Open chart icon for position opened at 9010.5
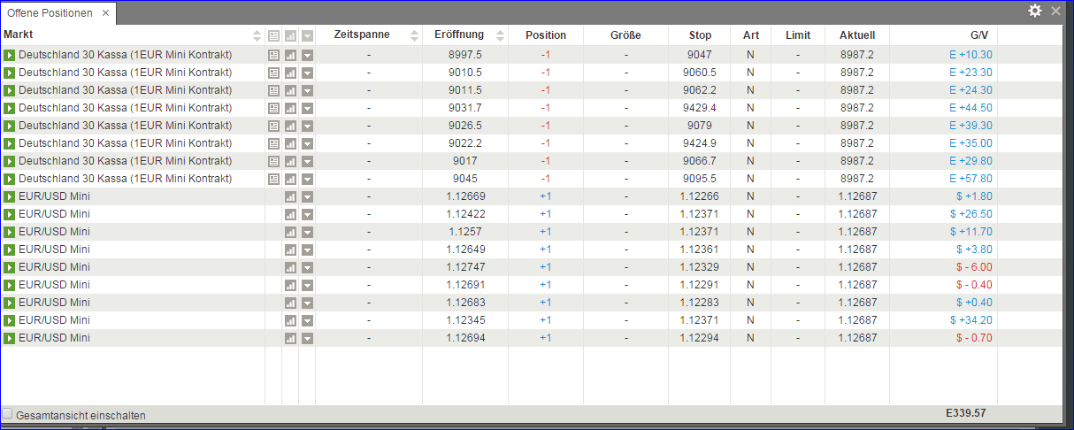This screenshot has width=1074, height=430. point(290,73)
